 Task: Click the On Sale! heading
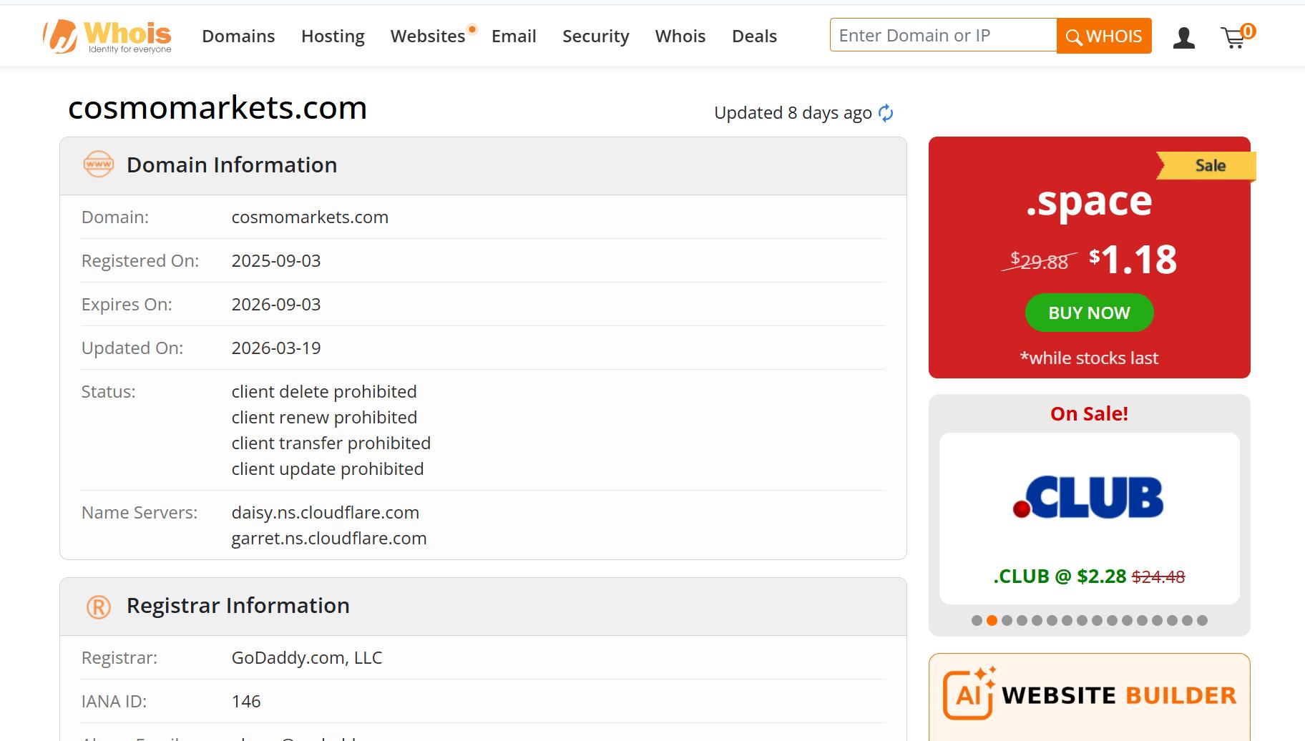point(1089,413)
